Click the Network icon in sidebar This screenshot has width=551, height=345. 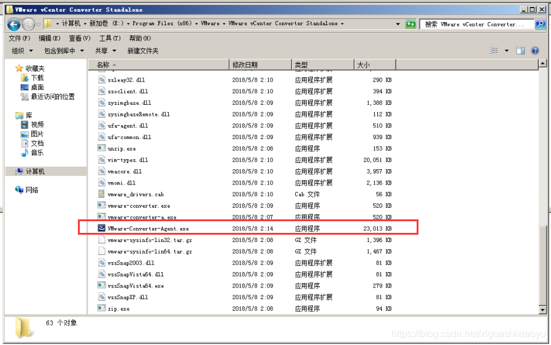coord(19,190)
